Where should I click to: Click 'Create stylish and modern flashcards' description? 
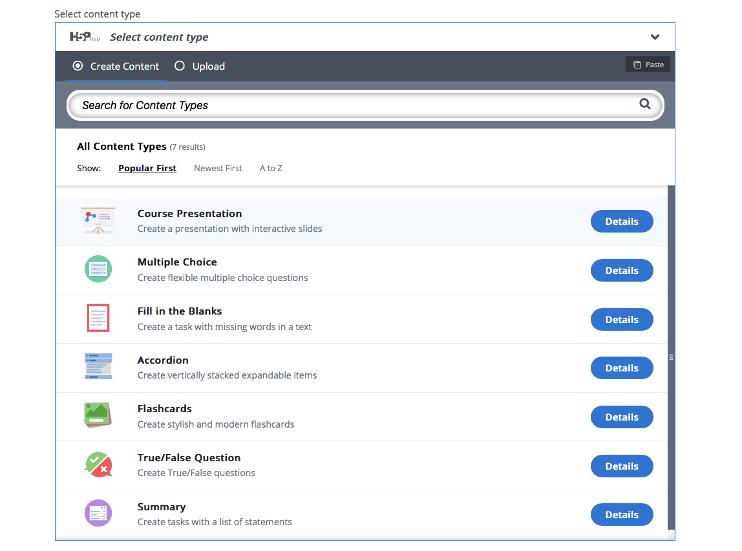coord(216,425)
